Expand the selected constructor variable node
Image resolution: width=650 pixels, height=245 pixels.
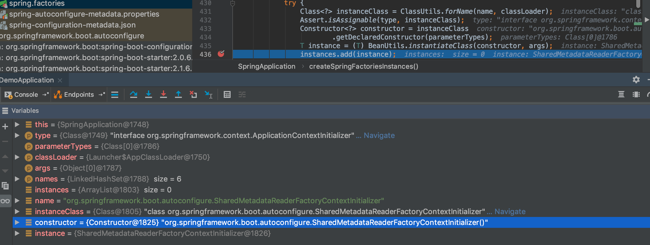coord(17,222)
